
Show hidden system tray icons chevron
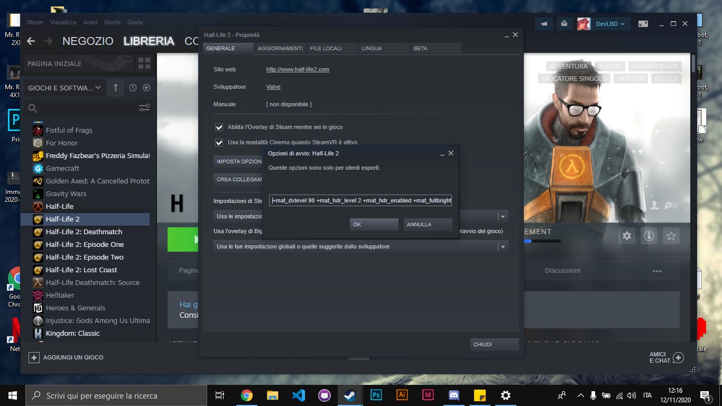581,395
